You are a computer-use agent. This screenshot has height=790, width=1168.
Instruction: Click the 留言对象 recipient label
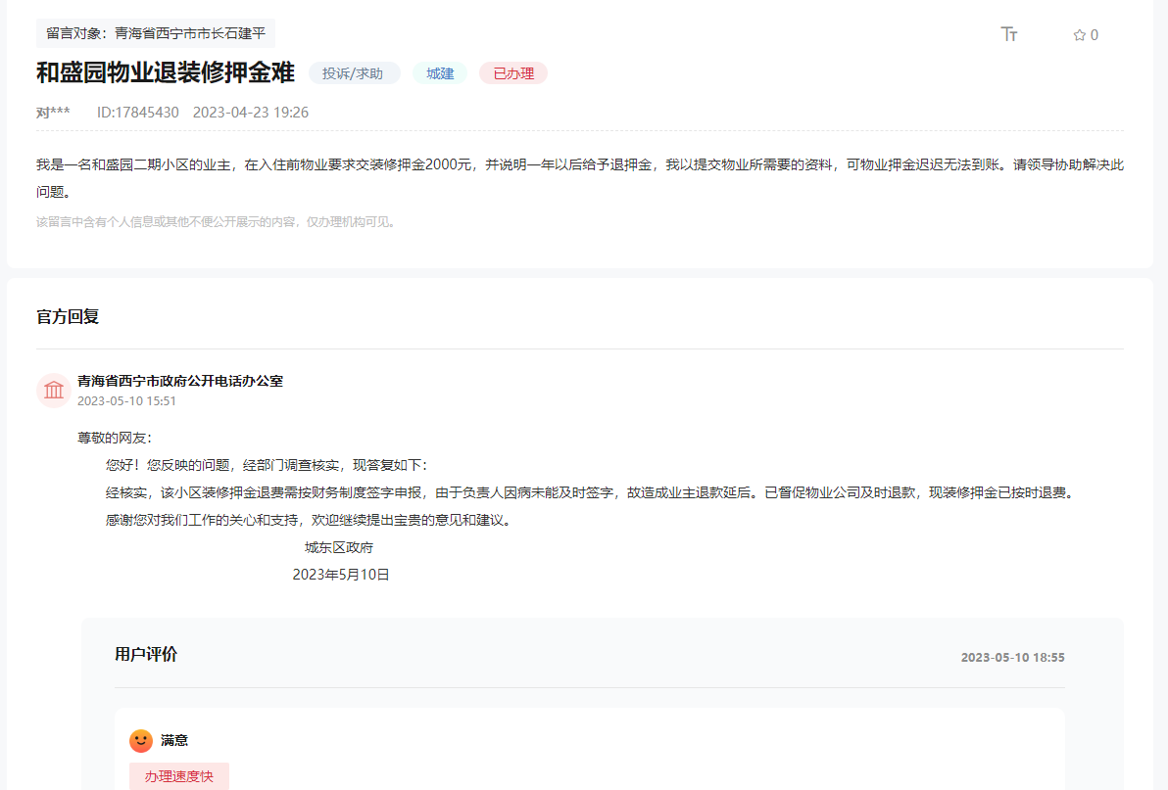[156, 33]
